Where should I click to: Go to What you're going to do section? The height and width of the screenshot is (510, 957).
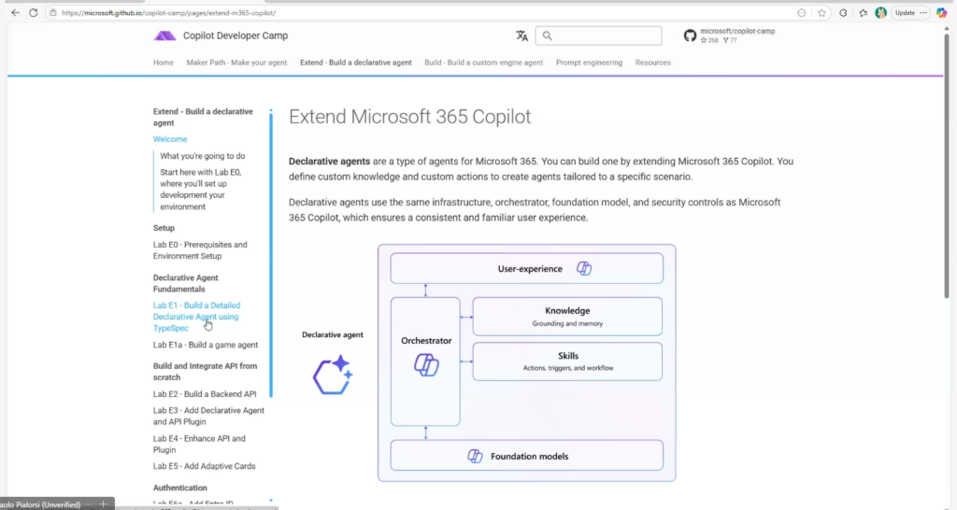(x=203, y=156)
